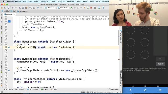
Task: Click the Copy icon in toolbar
Action: tap(23, 8)
